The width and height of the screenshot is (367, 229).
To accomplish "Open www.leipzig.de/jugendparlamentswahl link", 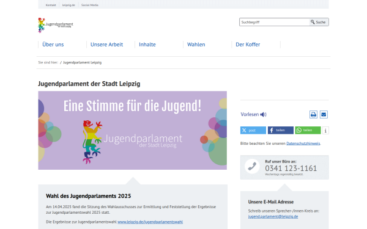I will 150,222.
